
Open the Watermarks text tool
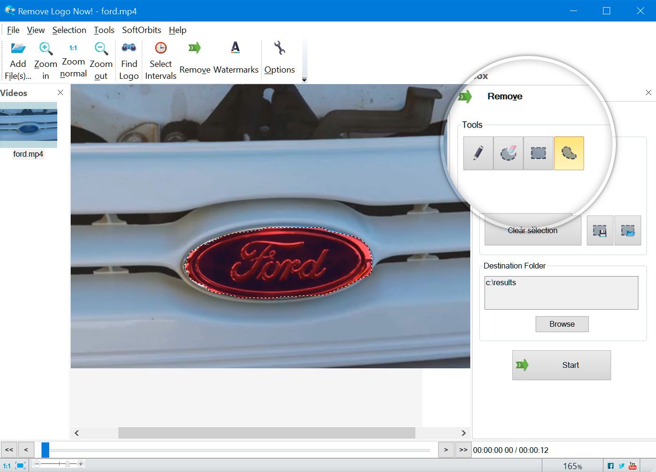(235, 47)
